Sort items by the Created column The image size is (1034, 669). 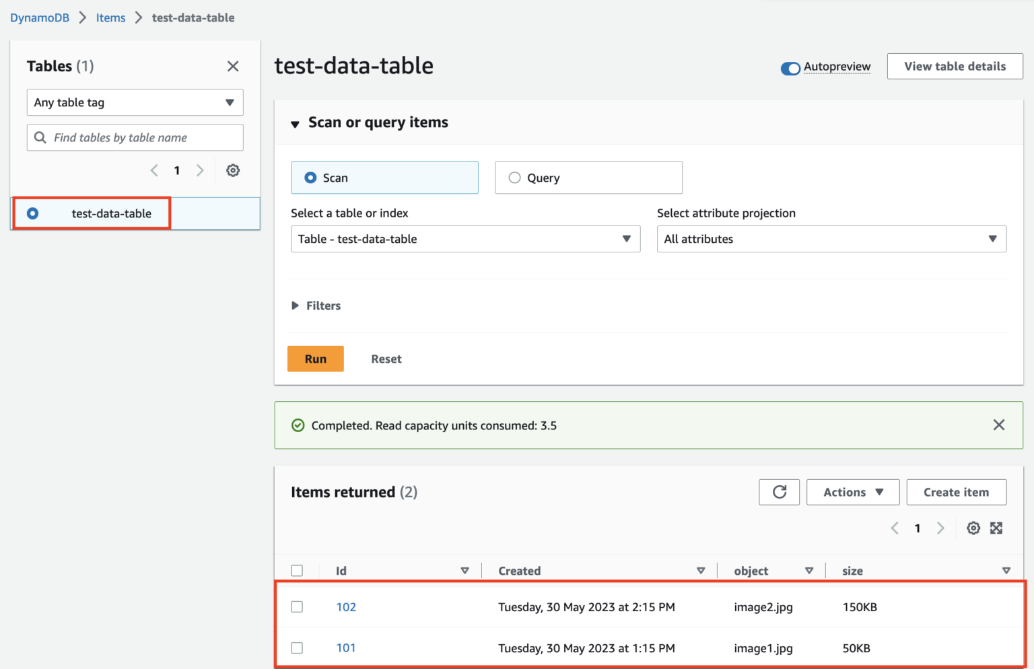[x=701, y=570]
